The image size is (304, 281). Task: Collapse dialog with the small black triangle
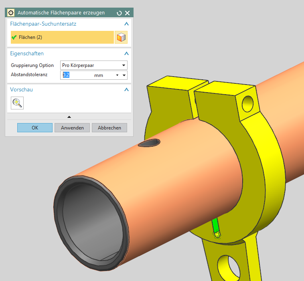pyautogui.click(x=69, y=117)
